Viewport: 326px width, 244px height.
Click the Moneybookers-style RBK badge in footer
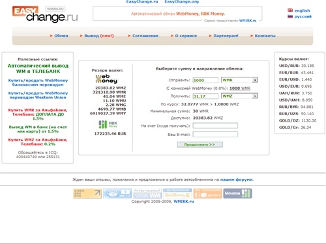coord(237,193)
